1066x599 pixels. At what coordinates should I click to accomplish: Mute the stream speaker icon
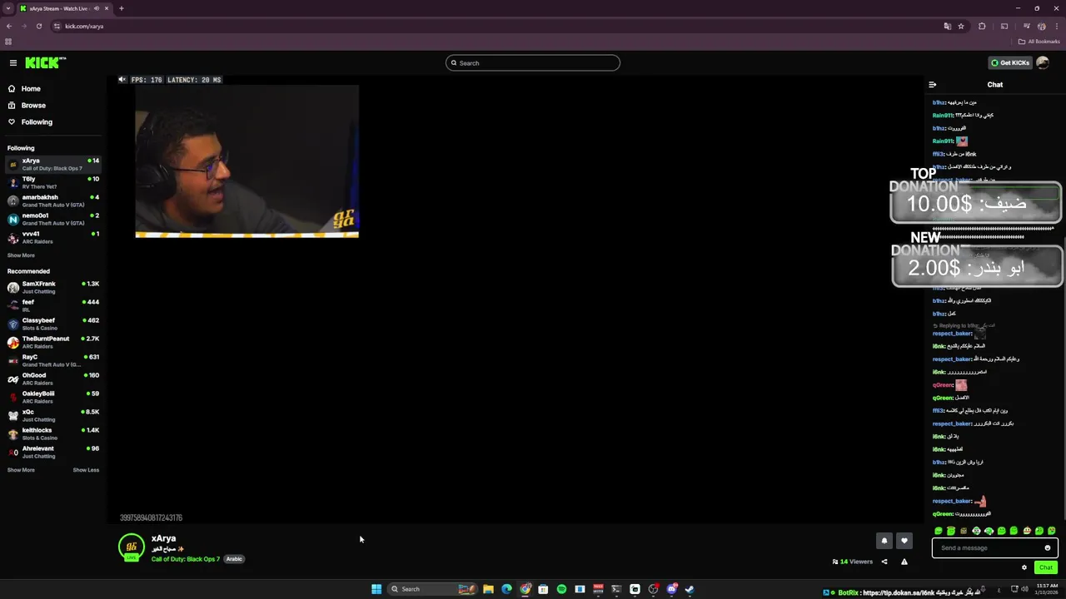[x=122, y=80]
